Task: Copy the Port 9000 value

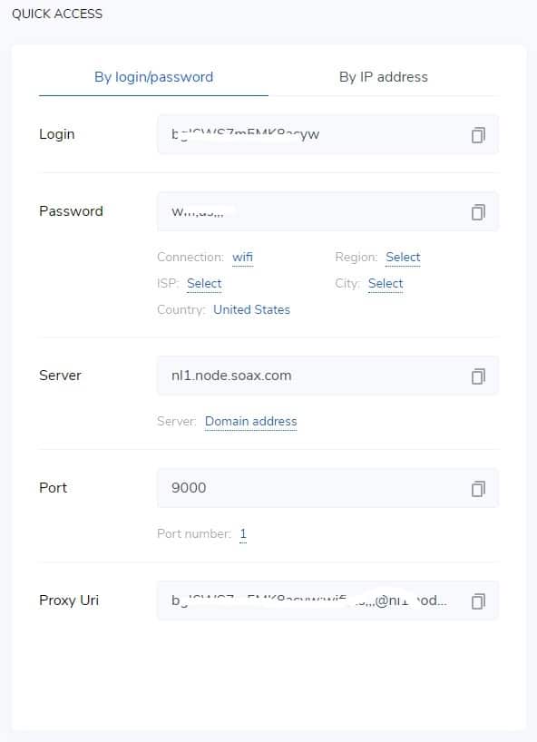Action: pyautogui.click(x=478, y=488)
